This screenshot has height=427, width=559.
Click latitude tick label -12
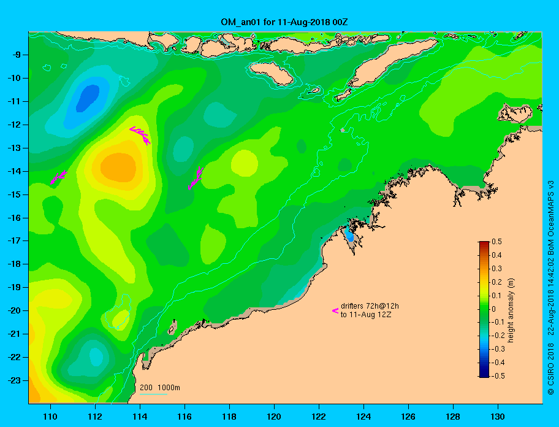point(15,125)
